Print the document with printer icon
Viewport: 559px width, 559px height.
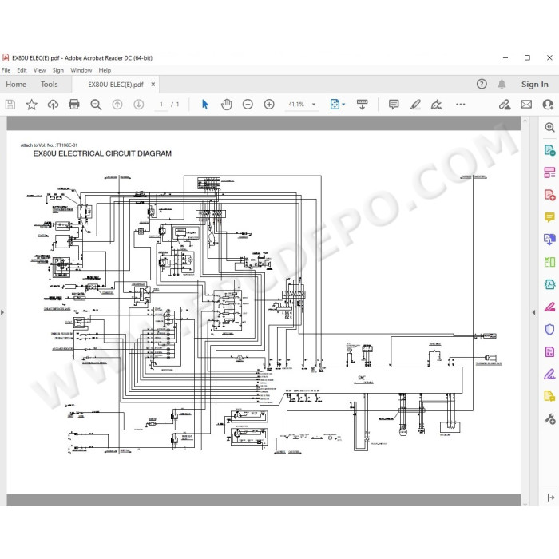point(73,105)
